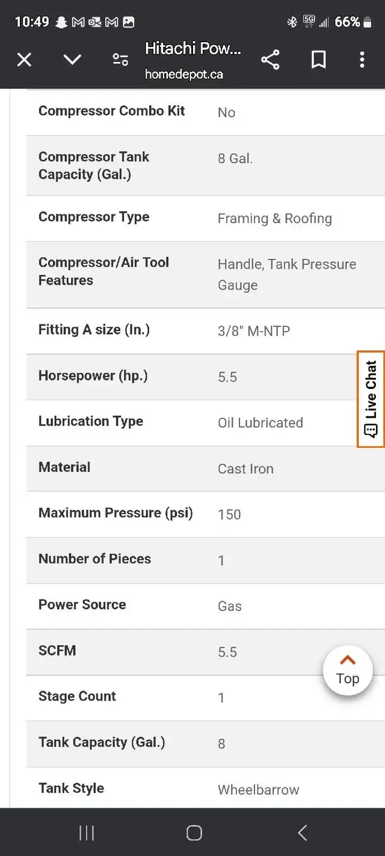Open Android recent apps button
This screenshot has height=856, width=385.
87,833
